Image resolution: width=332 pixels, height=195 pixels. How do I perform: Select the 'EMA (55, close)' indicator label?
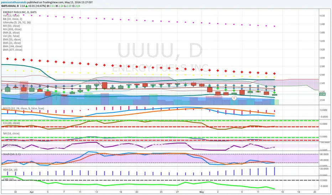pyautogui.click(x=12, y=39)
